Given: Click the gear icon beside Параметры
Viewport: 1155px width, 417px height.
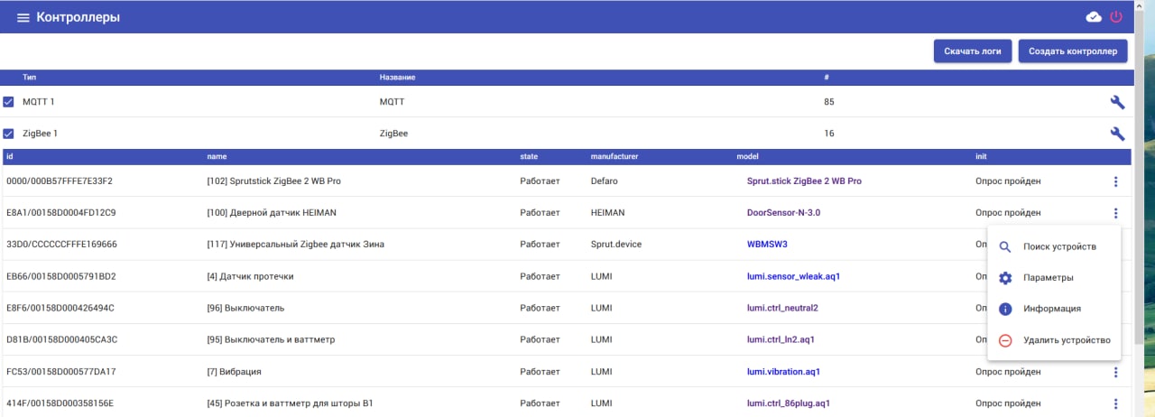Looking at the screenshot, I should point(1005,278).
